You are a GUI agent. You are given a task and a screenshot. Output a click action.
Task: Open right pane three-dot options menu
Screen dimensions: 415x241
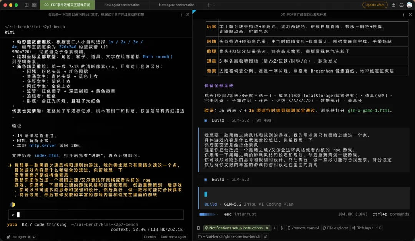[x=403, y=15]
